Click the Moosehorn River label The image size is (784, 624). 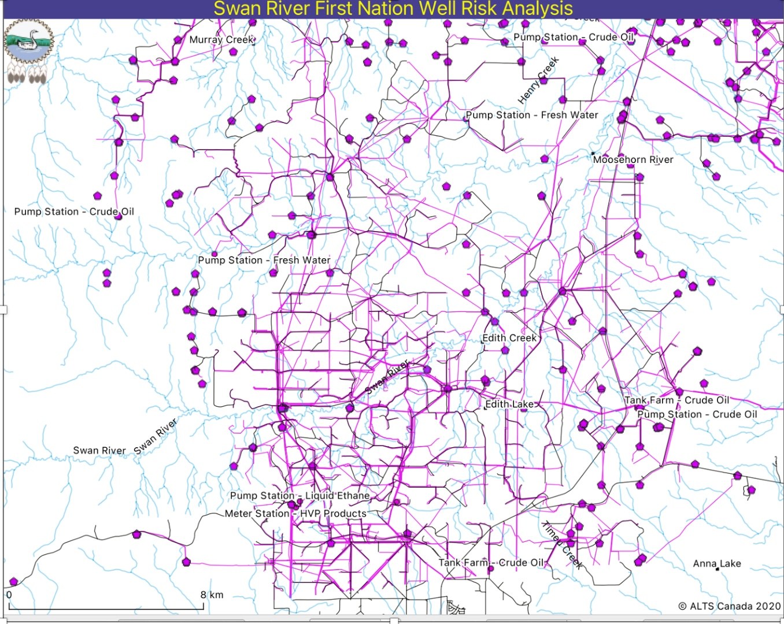[633, 159]
